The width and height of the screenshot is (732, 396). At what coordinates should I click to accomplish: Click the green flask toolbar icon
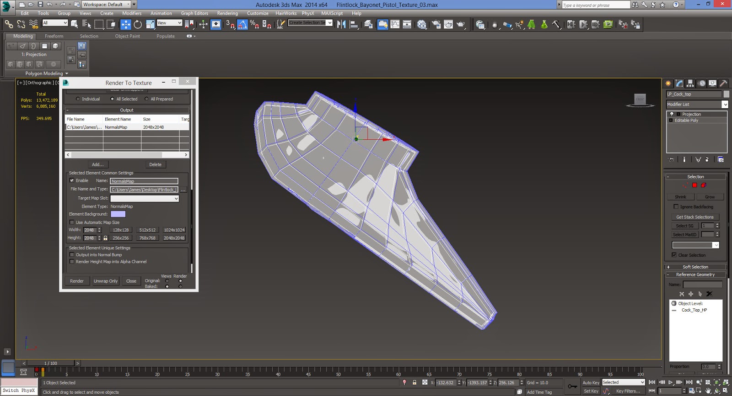(544, 24)
